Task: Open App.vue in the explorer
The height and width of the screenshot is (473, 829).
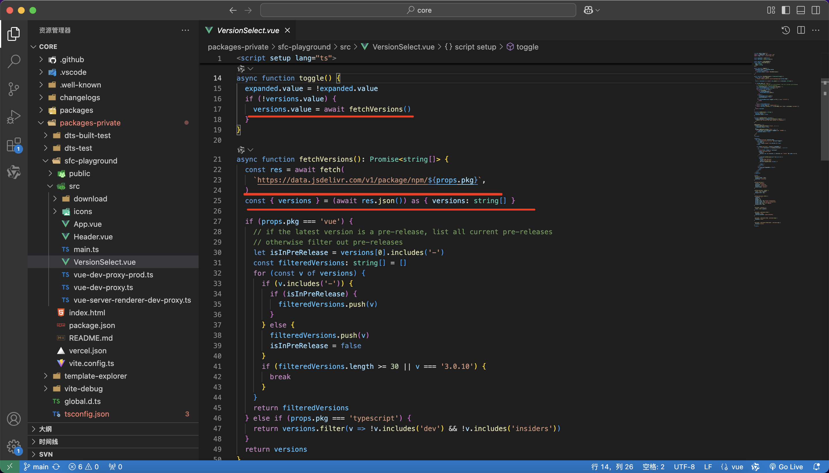Action: point(88,224)
